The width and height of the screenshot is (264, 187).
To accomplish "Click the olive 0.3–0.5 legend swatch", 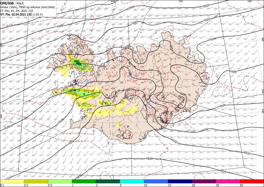I will [x=36, y=181].
